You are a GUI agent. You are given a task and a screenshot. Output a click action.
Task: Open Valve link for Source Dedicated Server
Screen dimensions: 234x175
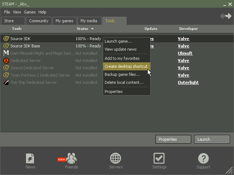(x=184, y=68)
